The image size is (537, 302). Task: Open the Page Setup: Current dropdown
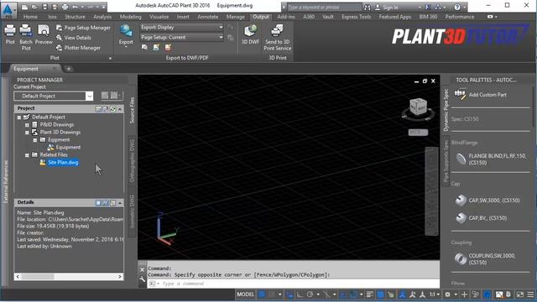tap(182, 37)
